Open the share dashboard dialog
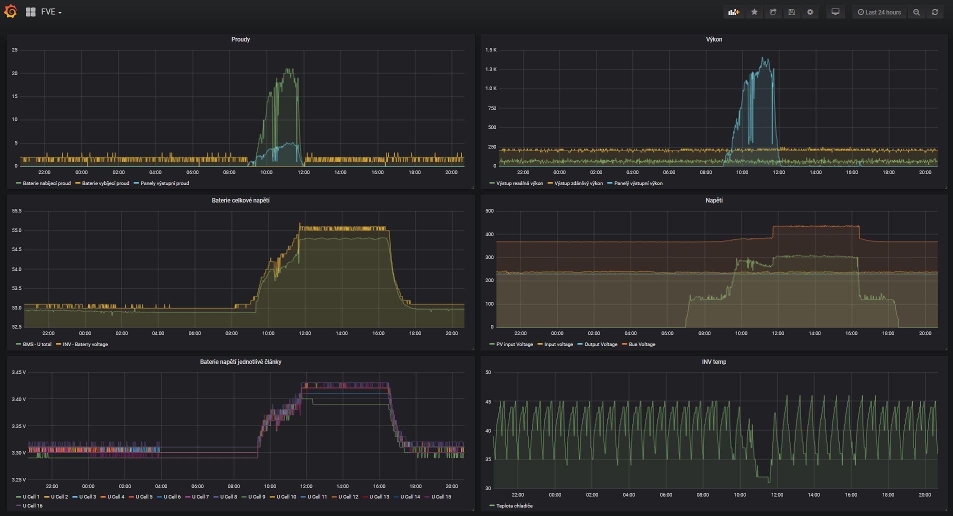 coord(773,12)
